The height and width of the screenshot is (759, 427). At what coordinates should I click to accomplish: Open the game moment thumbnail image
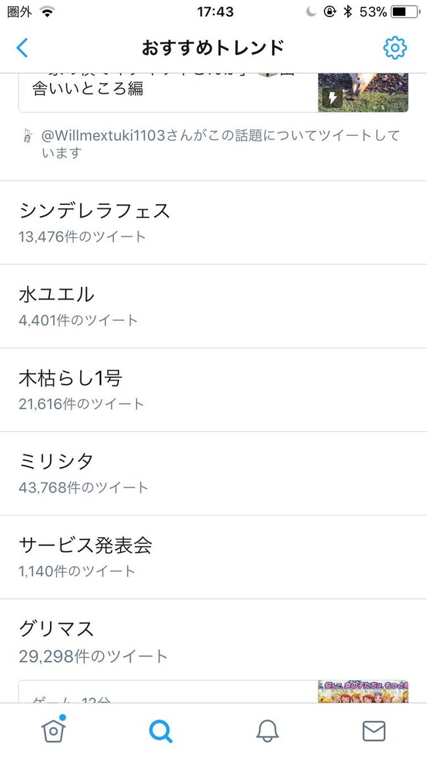363,691
